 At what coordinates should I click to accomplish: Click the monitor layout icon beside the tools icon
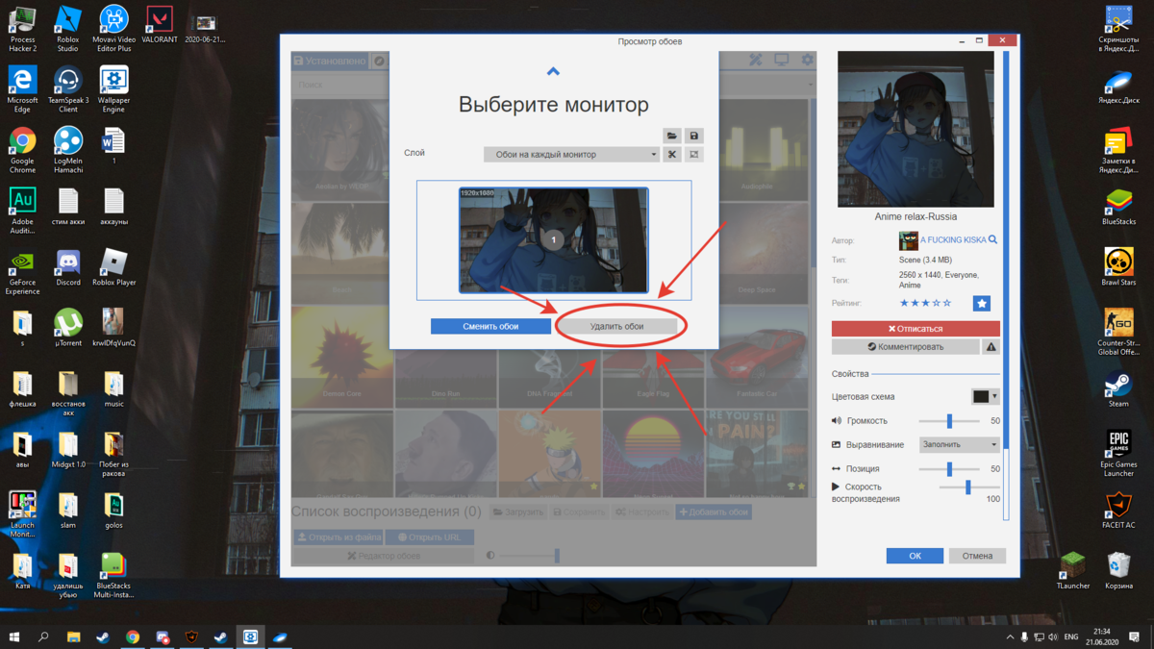pyautogui.click(x=693, y=154)
